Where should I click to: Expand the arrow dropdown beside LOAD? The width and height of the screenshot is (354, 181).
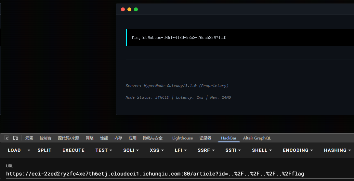pos(29,150)
